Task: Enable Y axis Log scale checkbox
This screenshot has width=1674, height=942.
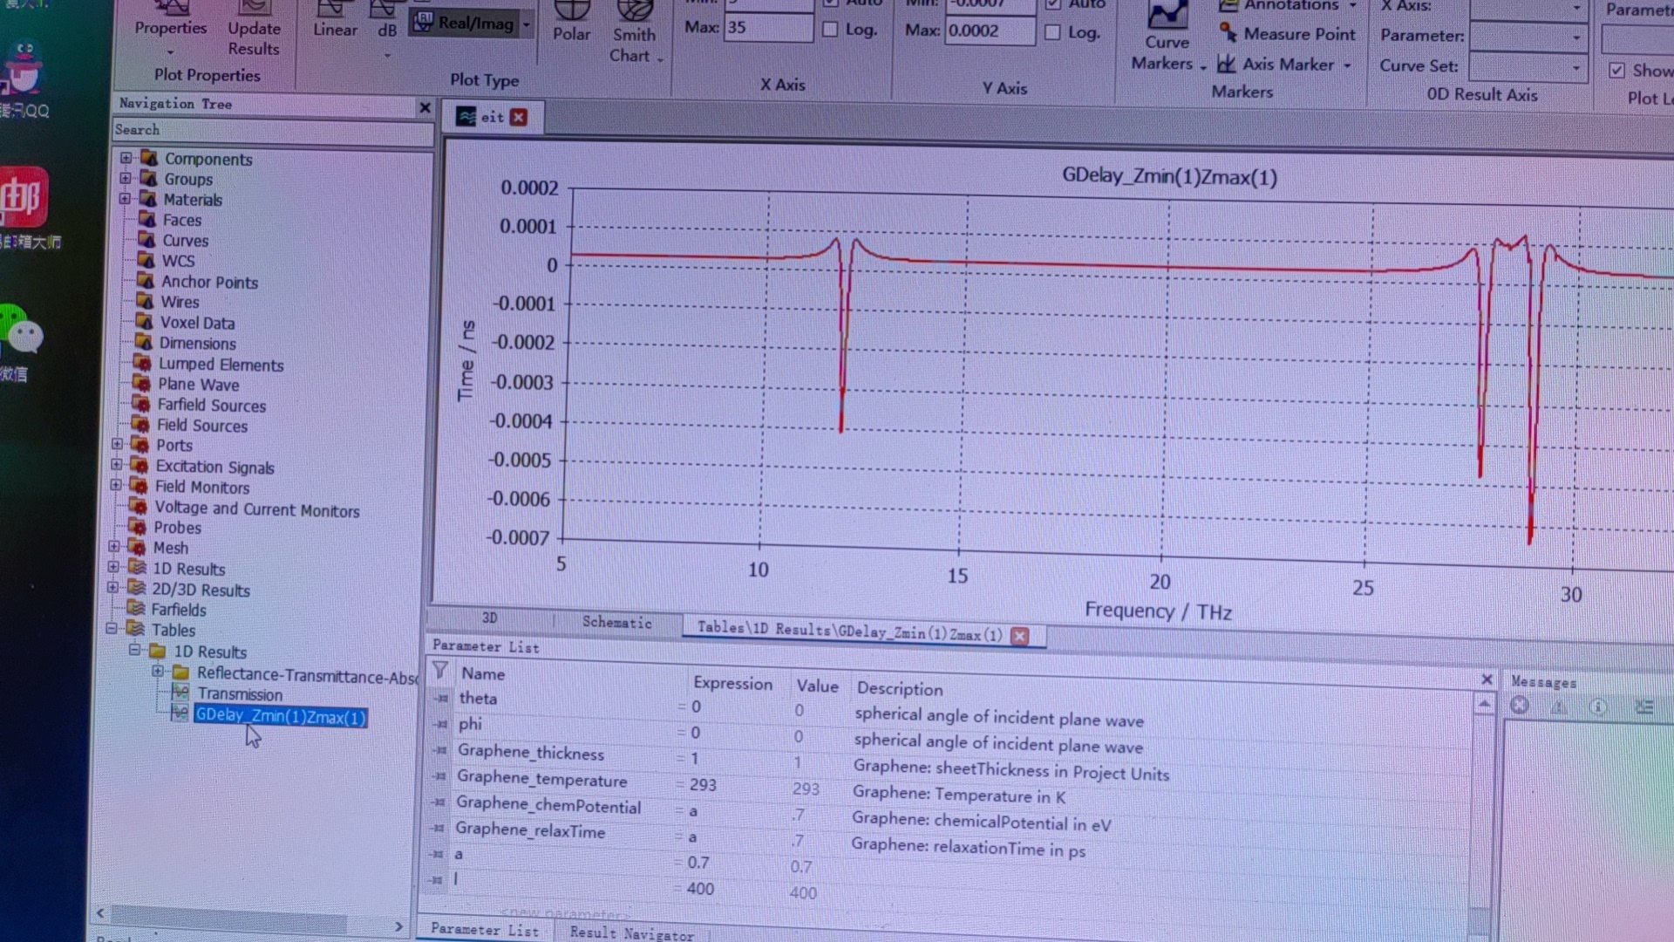Action: [x=1052, y=32]
